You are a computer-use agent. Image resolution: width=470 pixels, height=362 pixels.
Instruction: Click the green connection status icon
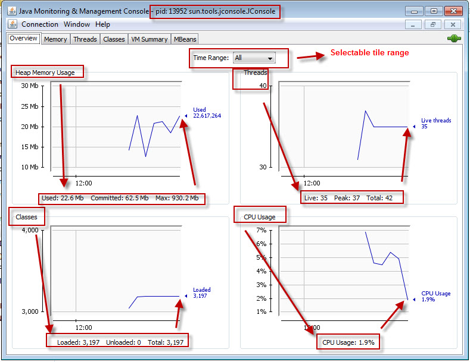454,38
